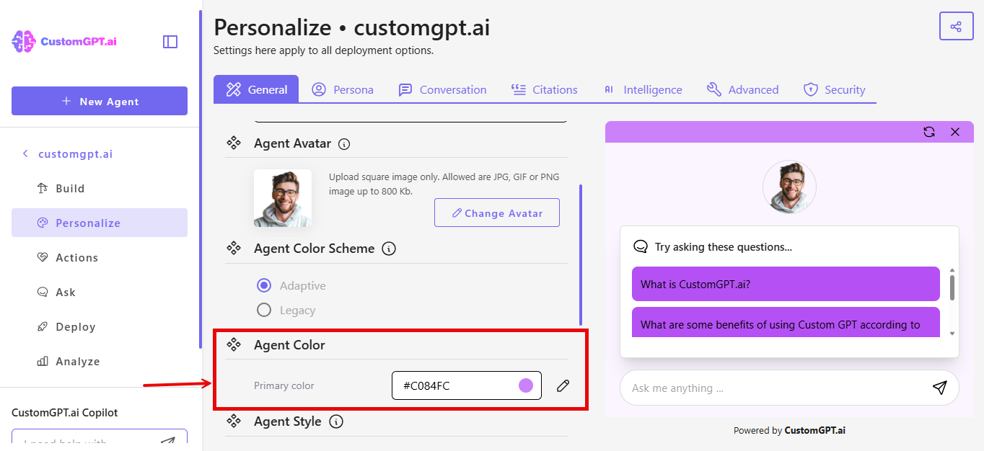The width and height of the screenshot is (984, 451).
Task: Create a New Agent
Action: [x=100, y=101]
